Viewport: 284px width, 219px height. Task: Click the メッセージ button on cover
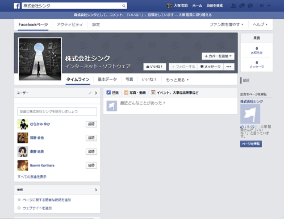coord(211,67)
